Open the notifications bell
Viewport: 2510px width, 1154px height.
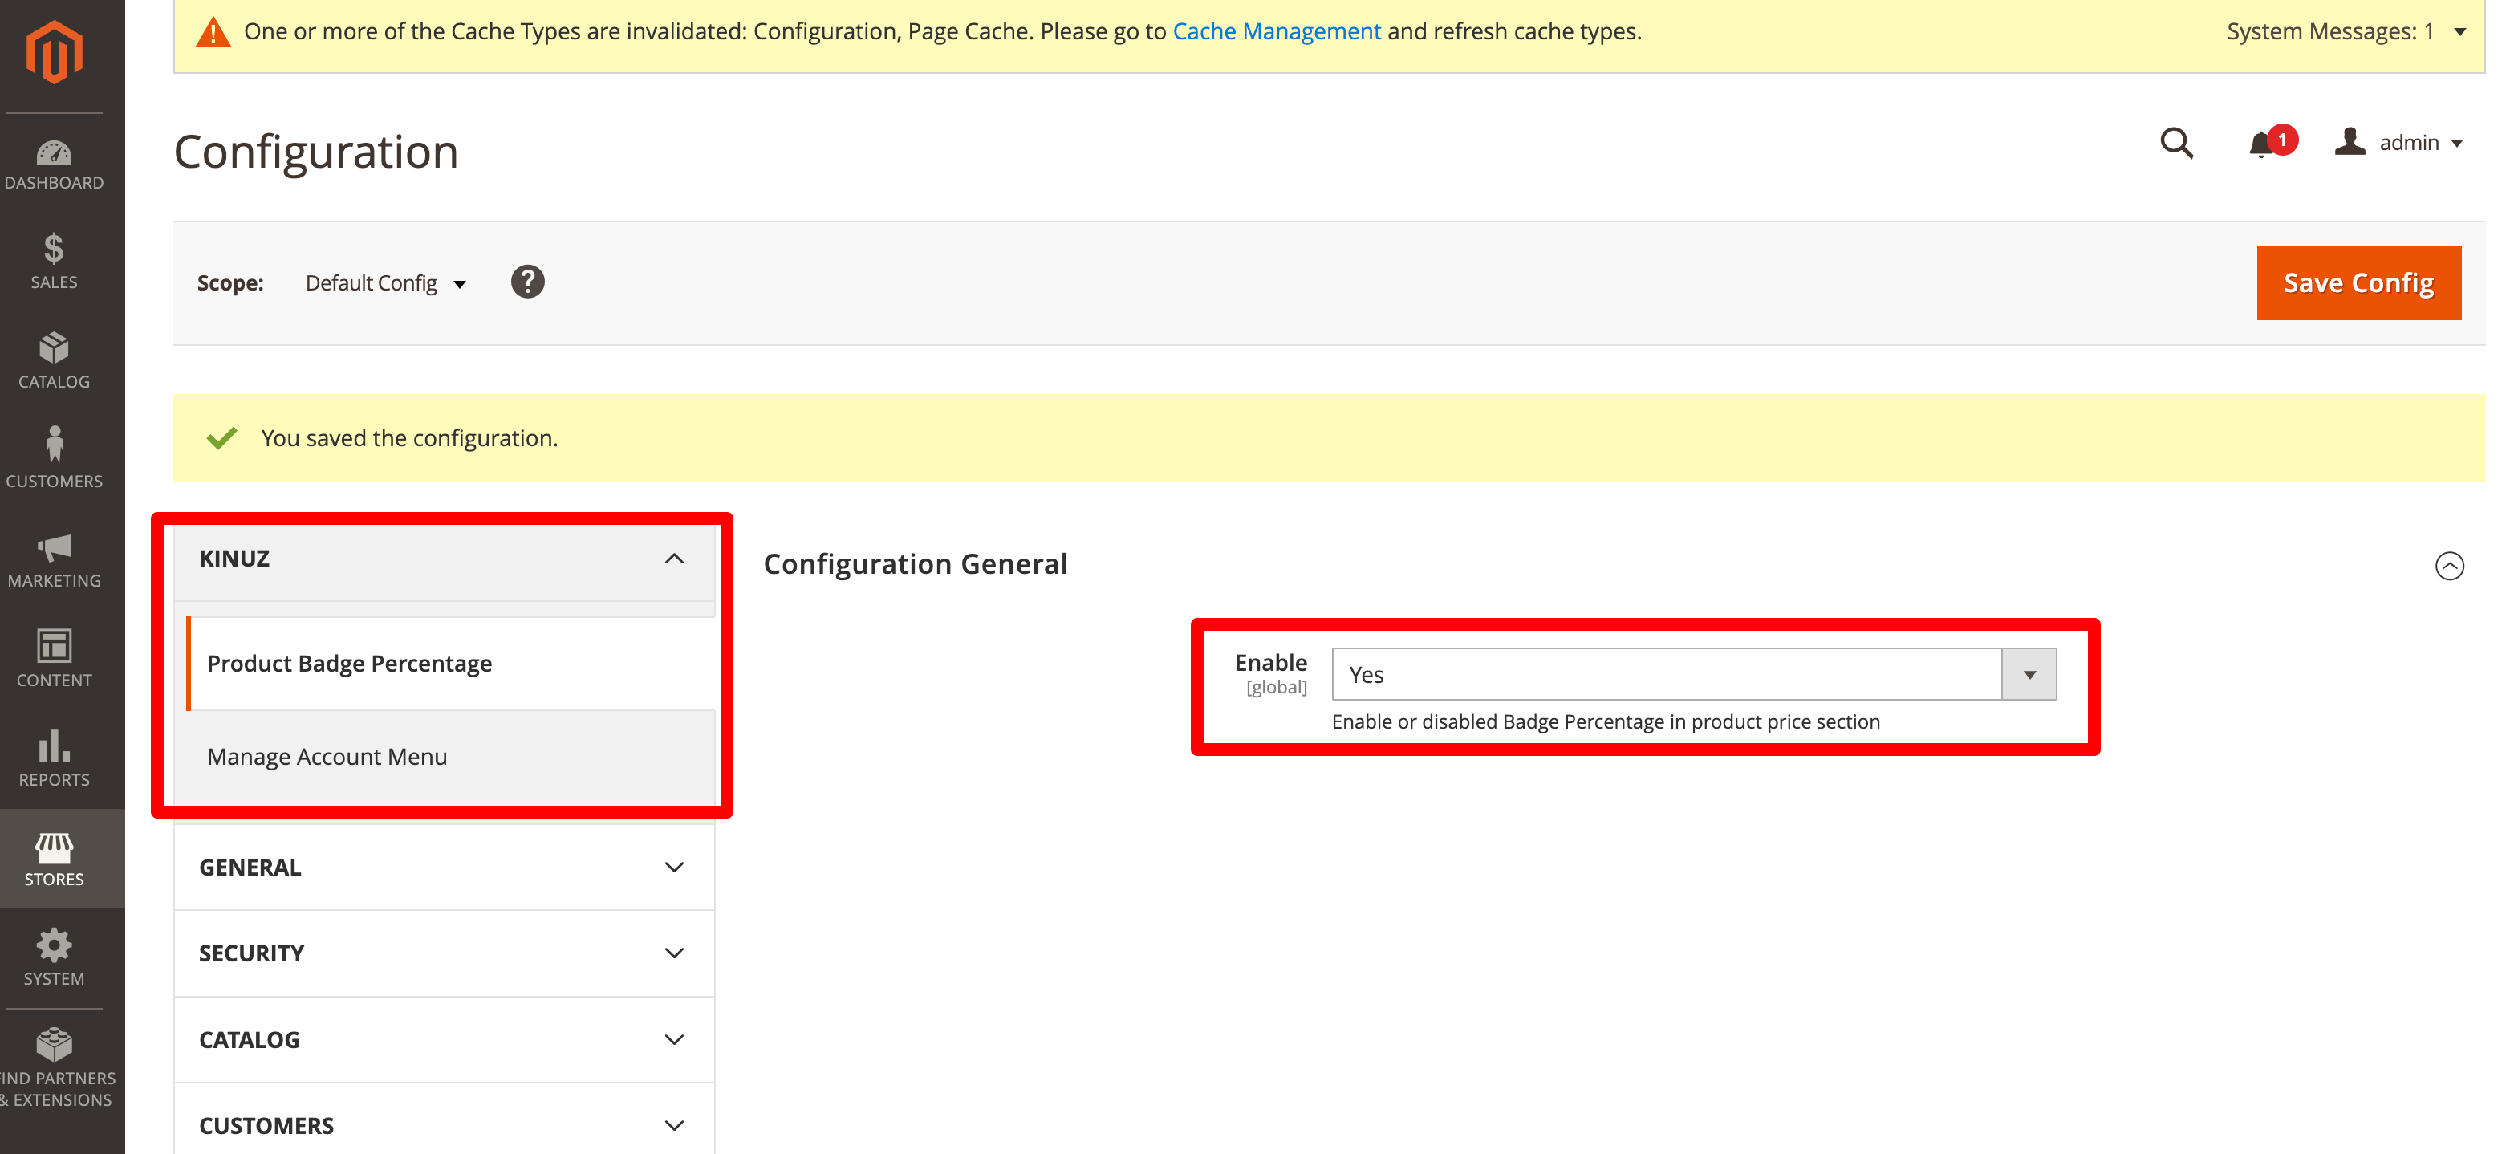coord(2261,144)
